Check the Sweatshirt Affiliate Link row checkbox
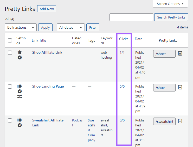Screen dimensions: 193x147 click(x=10, y=120)
